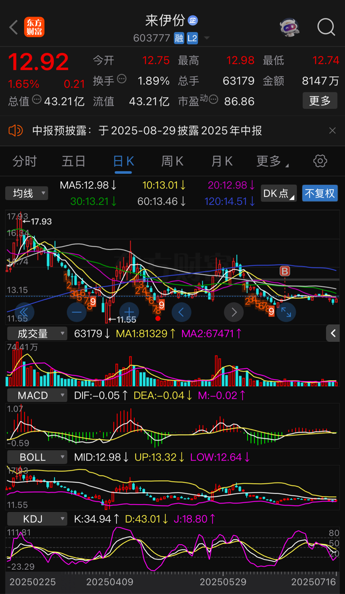Tap the red dot marker below chart
The width and height of the screenshot is (345, 594).
tap(158, 319)
